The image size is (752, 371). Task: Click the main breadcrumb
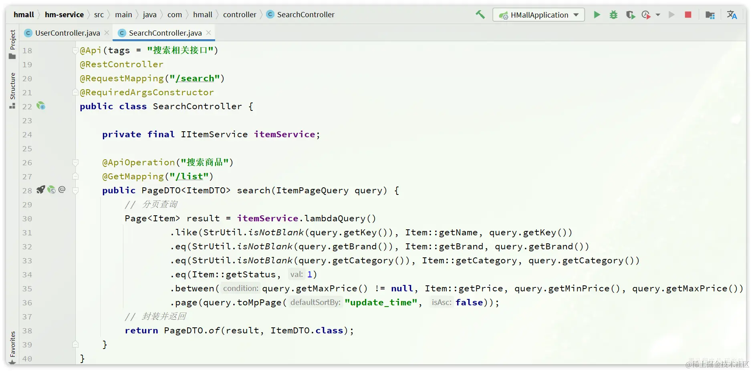123,14
